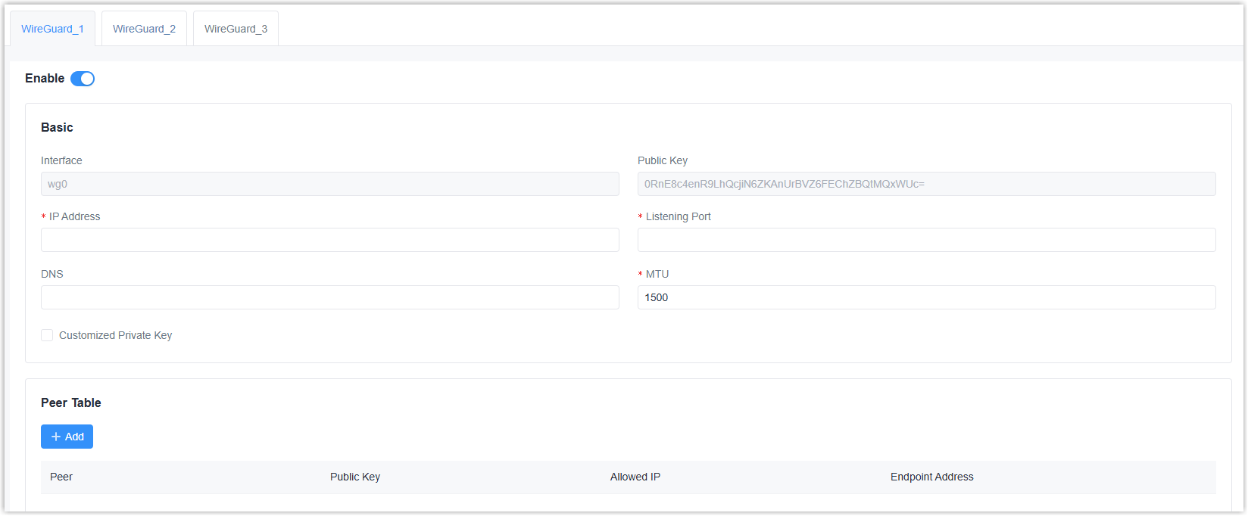Click the DNS text box

(329, 297)
